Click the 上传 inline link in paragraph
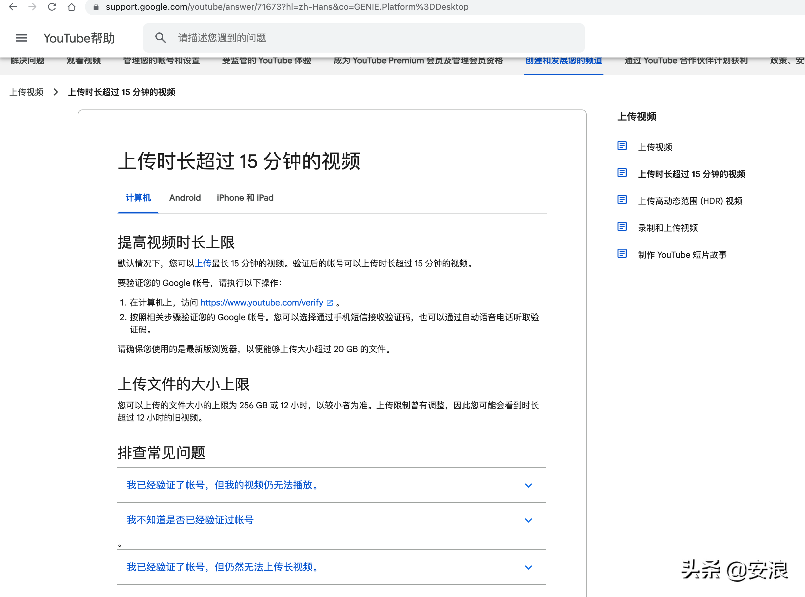Viewport: 805px width, 597px height. [x=203, y=263]
